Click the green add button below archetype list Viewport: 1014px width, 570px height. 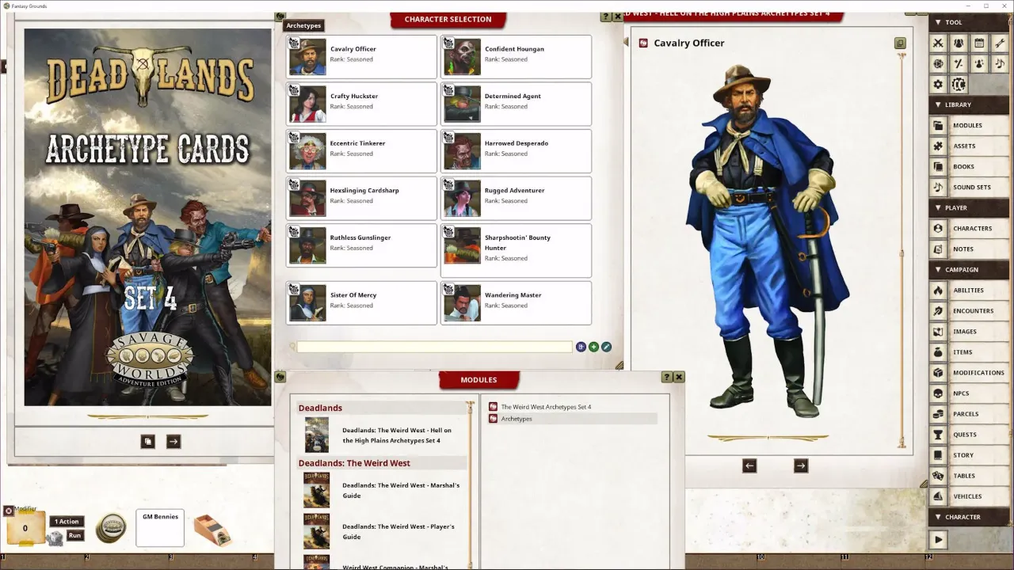point(593,347)
